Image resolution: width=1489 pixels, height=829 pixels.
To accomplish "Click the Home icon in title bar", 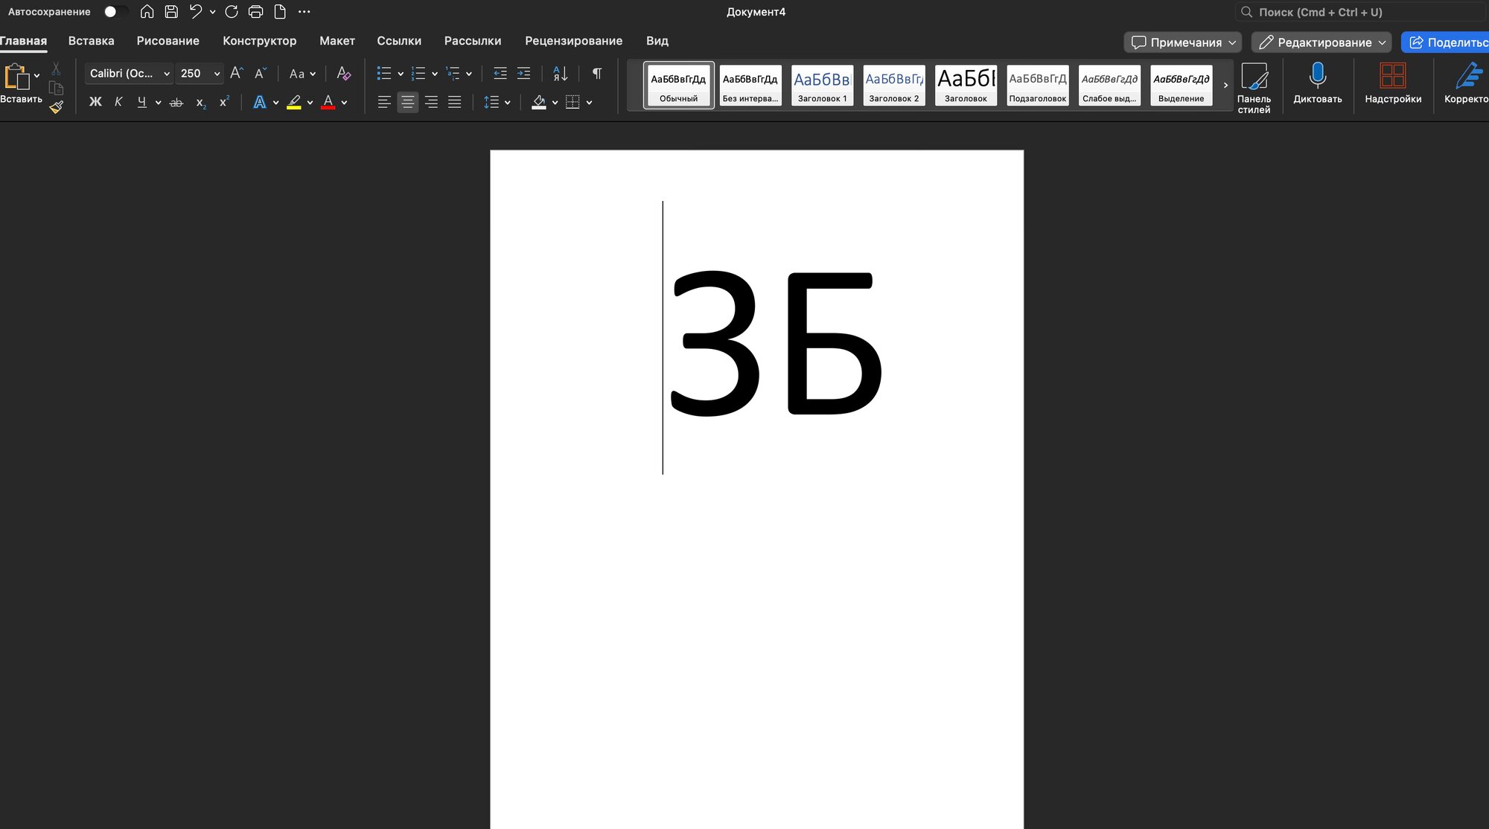I will point(147,12).
